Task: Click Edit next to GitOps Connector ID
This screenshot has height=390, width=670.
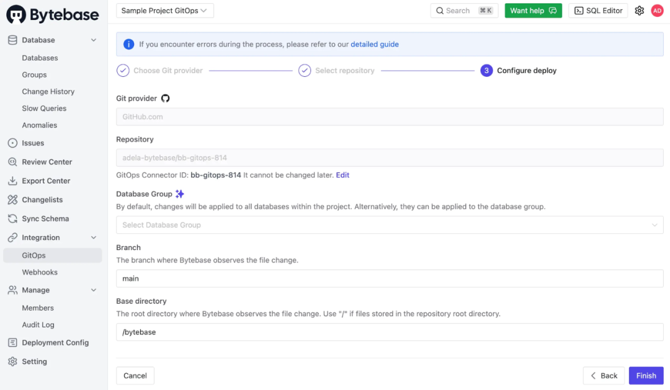Action: coord(342,175)
